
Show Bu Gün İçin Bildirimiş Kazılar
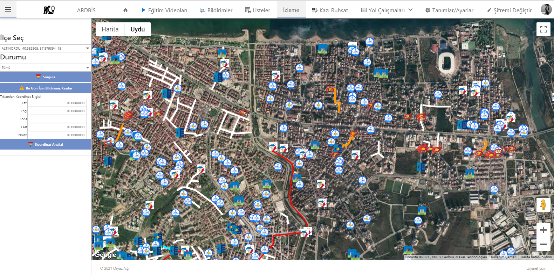46,88
